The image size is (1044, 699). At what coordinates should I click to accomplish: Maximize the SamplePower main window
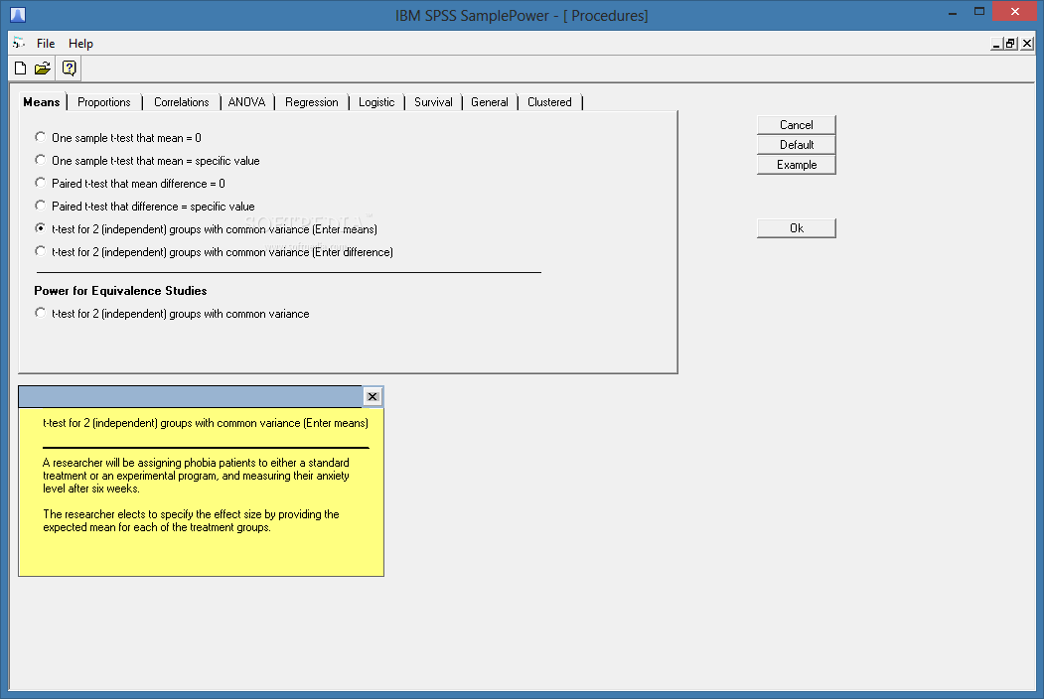coord(978,12)
